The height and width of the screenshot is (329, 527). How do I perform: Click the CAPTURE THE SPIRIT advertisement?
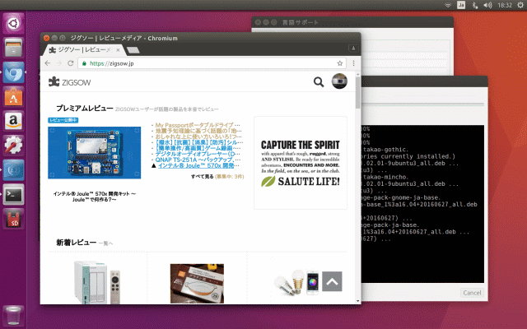coord(301,163)
